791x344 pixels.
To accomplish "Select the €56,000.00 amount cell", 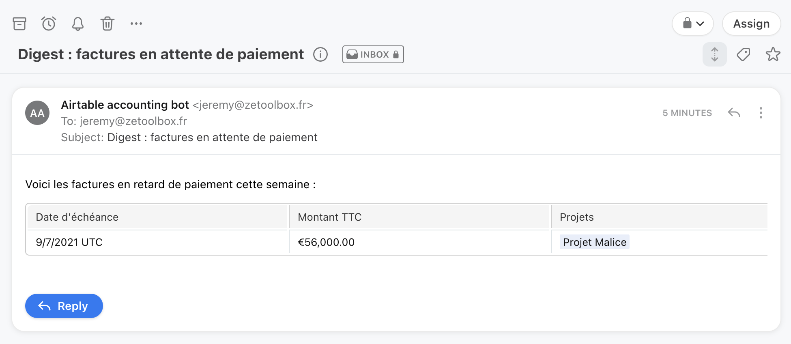I will tap(419, 242).
